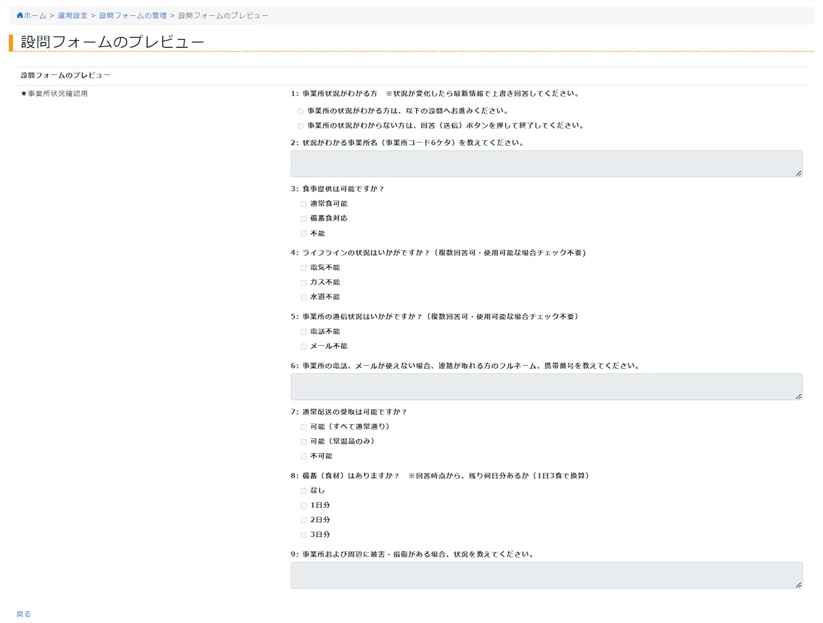Click question 7 text 通常配送の受取は可能ですか？
The width and height of the screenshot is (823, 623).
click(x=355, y=412)
